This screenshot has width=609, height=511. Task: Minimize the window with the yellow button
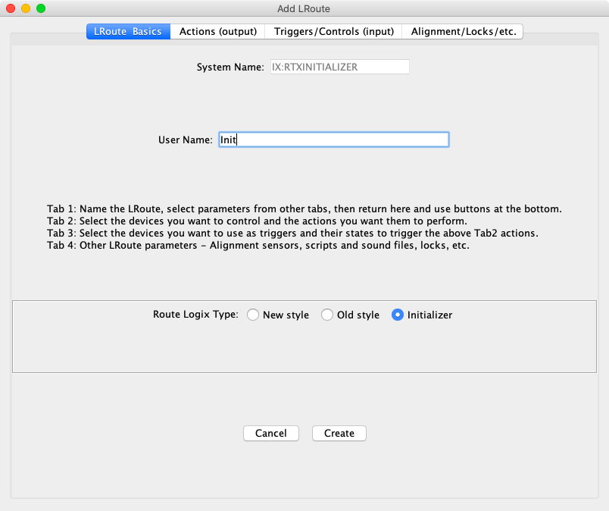point(26,8)
